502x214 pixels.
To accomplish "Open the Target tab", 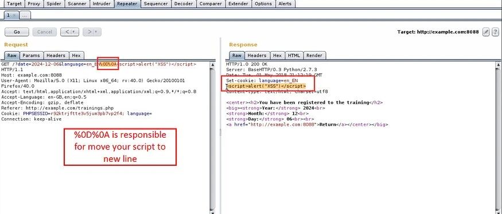I will (x=14, y=4).
